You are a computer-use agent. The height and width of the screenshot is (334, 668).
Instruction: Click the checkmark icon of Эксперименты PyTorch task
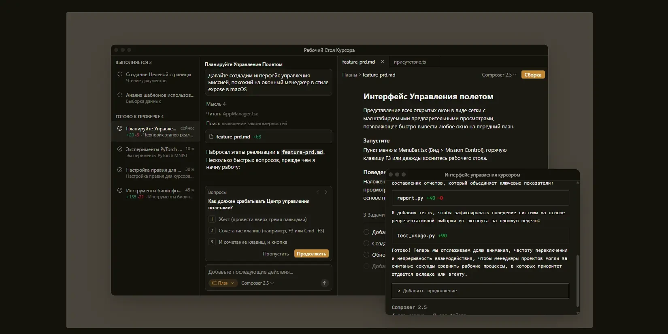point(120,149)
